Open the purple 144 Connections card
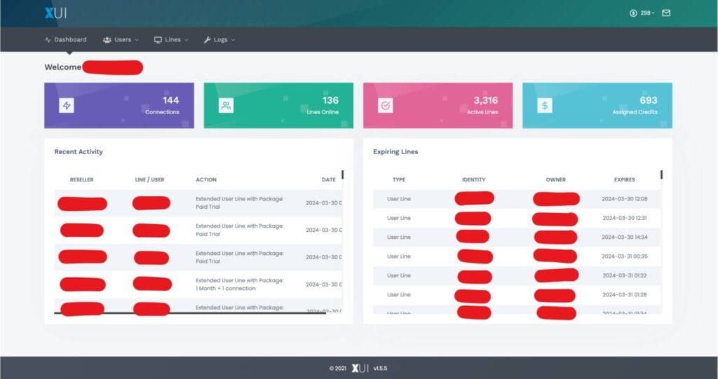 coord(118,106)
